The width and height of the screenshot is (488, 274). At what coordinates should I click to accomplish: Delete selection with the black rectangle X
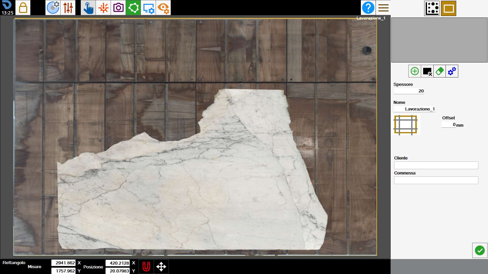tap(427, 71)
